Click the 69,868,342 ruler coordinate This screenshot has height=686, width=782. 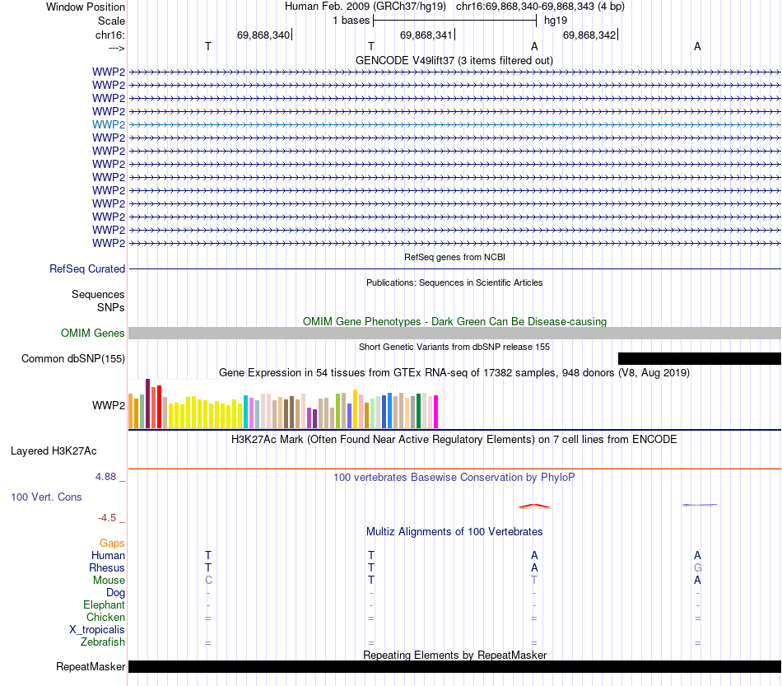(589, 35)
